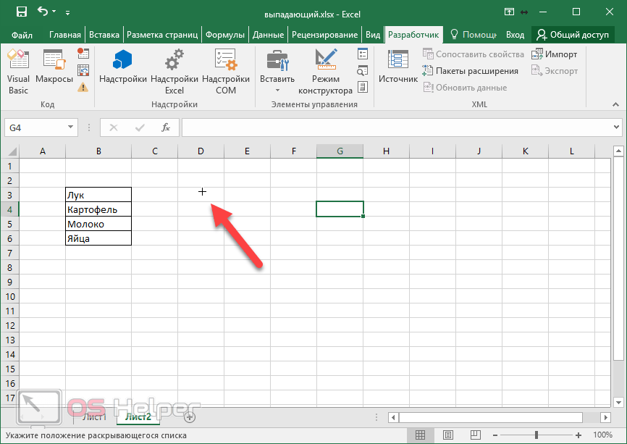Open the Visual Basic editor
The width and height of the screenshot is (627, 444).
18,72
